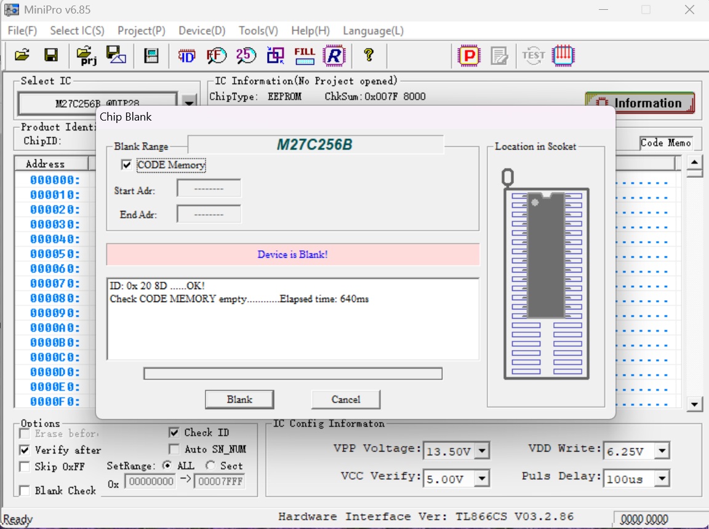Toggle the Check ID checkbox
Screen dimensions: 709x529
174,433
